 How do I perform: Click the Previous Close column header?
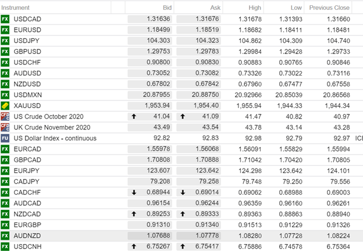[x=329, y=8]
